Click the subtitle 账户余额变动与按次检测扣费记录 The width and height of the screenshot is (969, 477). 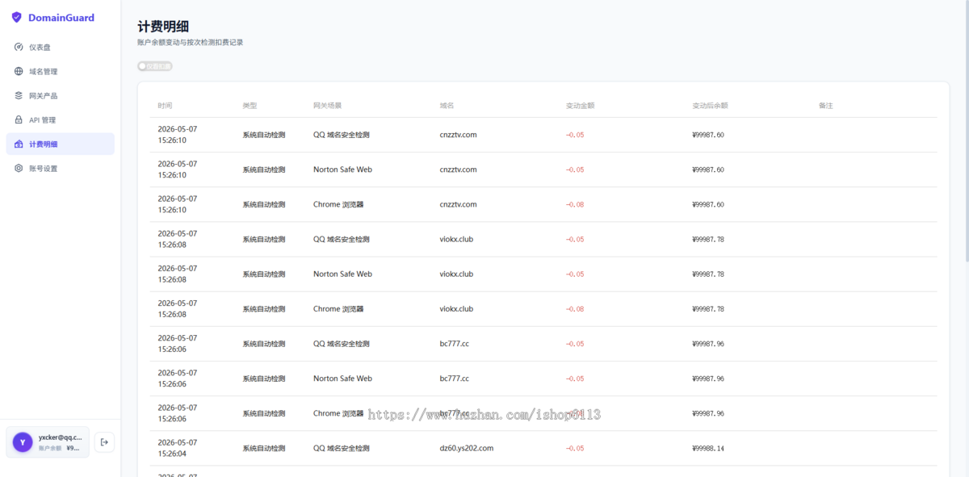[191, 42]
